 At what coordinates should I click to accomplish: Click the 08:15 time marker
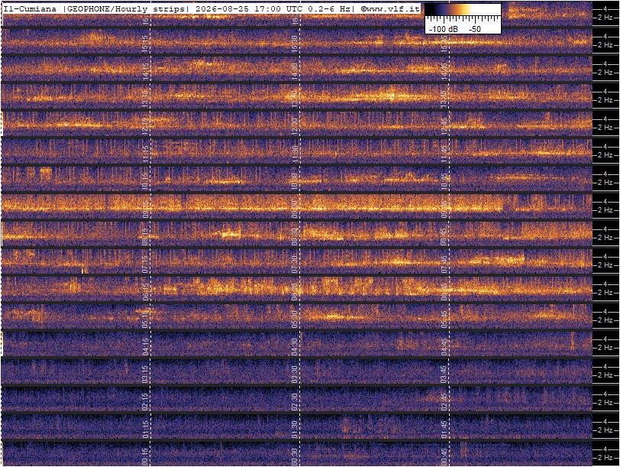pos(145,237)
